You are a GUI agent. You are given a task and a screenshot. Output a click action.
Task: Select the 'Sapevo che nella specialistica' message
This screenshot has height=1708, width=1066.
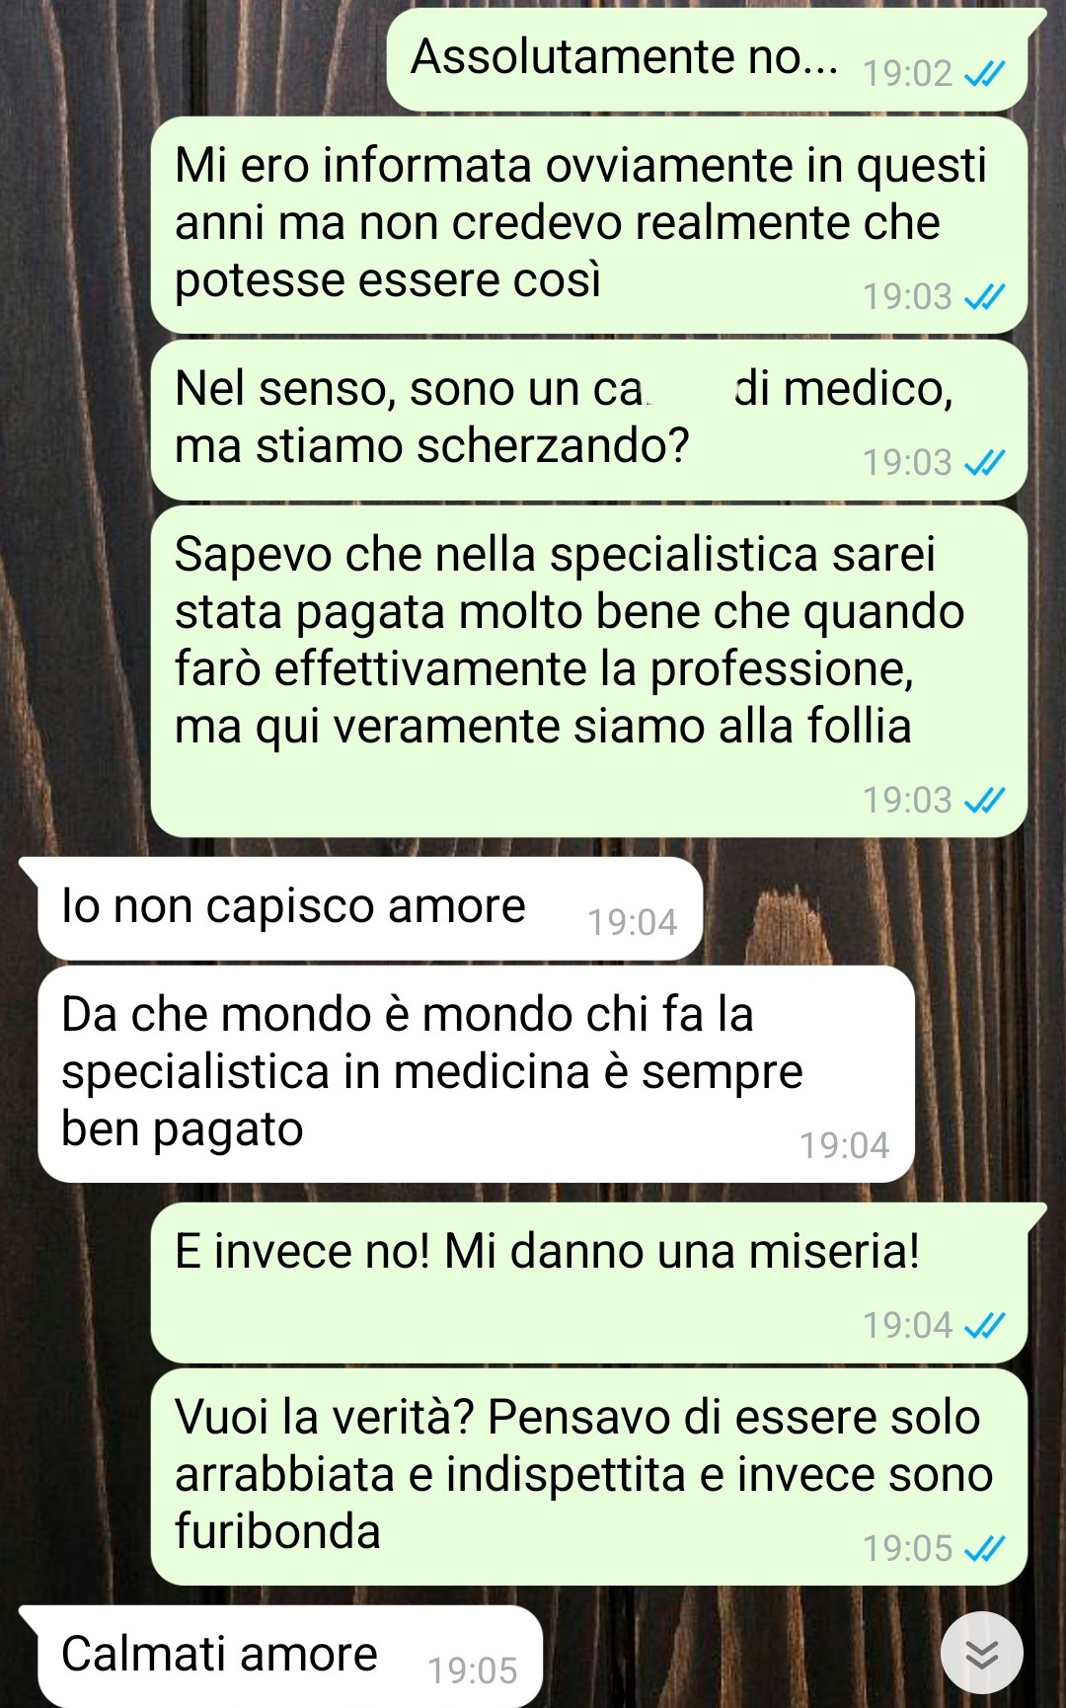[589, 671]
